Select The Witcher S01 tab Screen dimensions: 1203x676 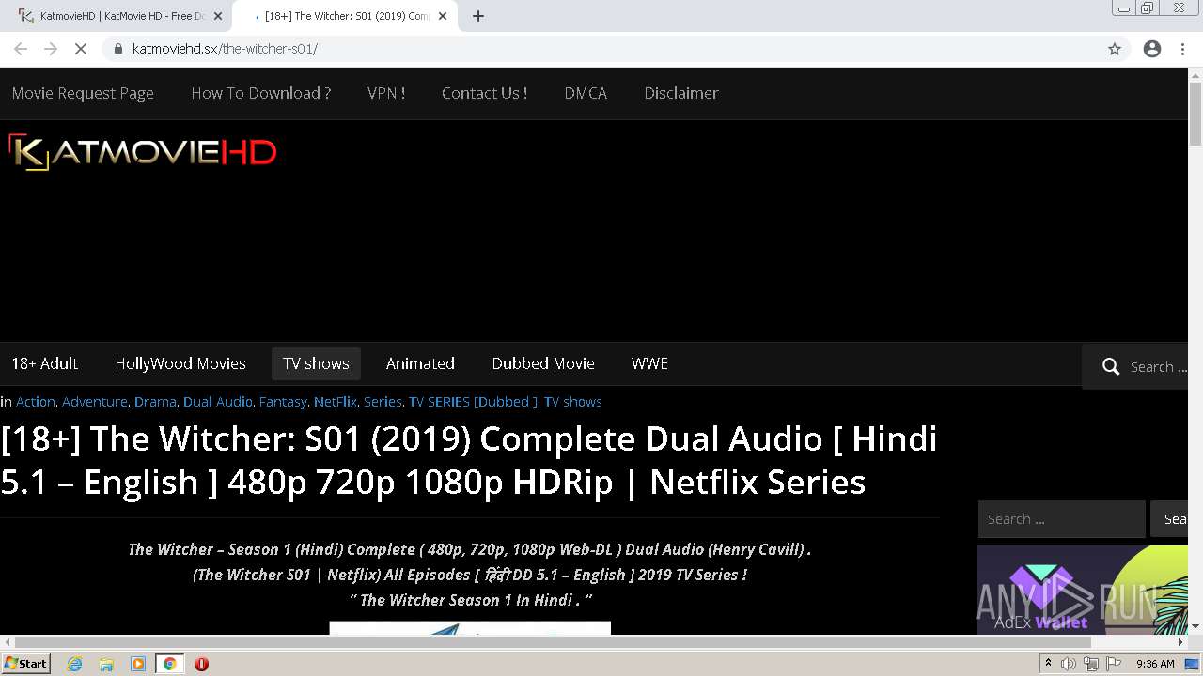[343, 16]
